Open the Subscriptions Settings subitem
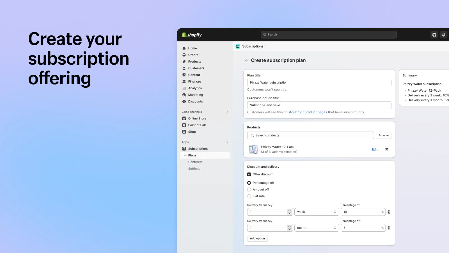 [x=194, y=169]
